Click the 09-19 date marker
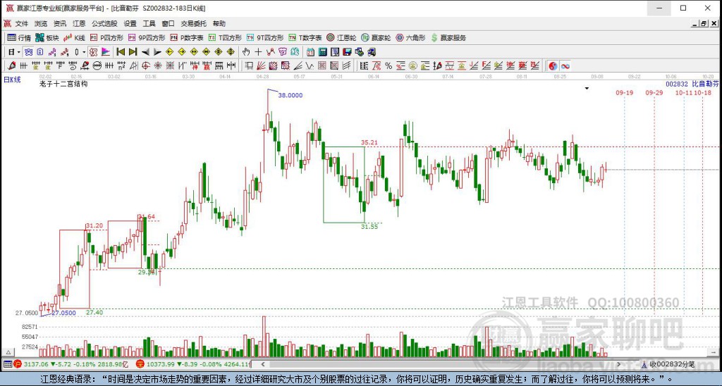The height and width of the screenshot is (386, 722). click(x=625, y=92)
